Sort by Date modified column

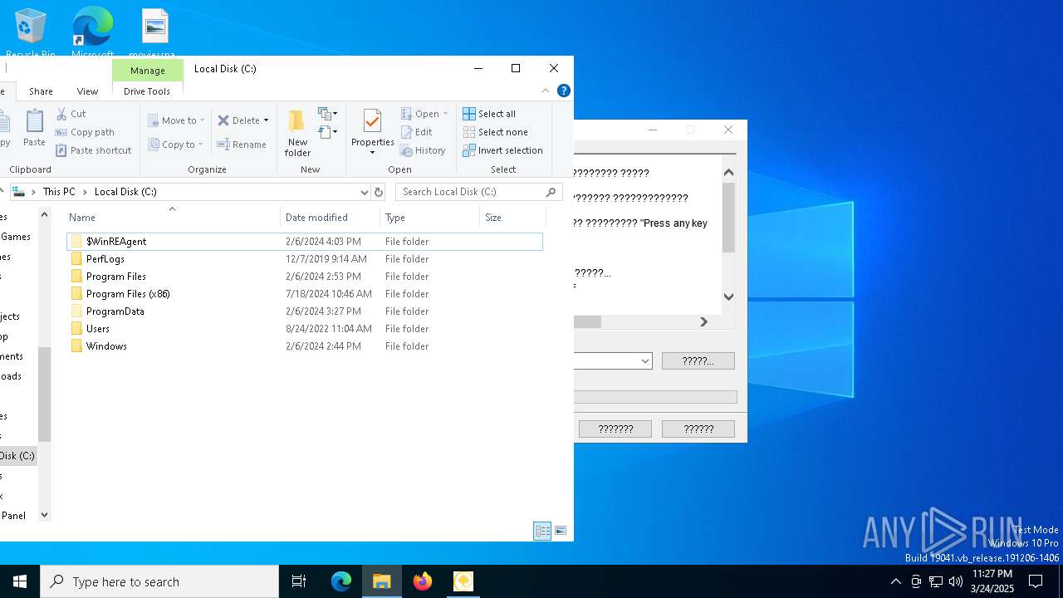tap(331, 218)
